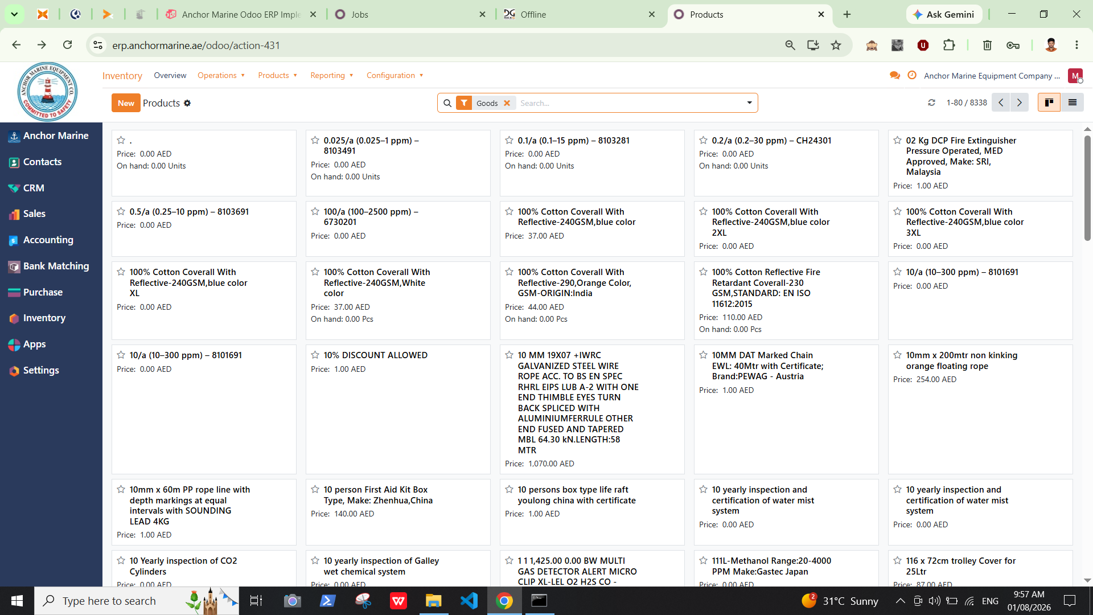Switch to the Offline browser tab
Viewport: 1093px width, 615px height.
580,14
